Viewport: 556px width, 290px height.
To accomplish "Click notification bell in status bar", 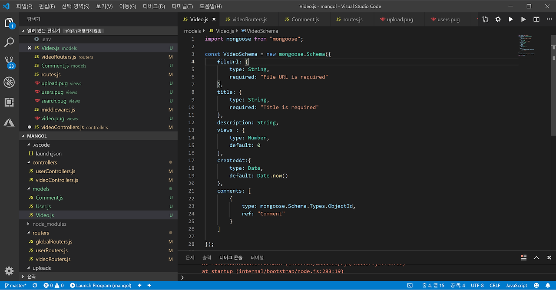I will [548, 285].
